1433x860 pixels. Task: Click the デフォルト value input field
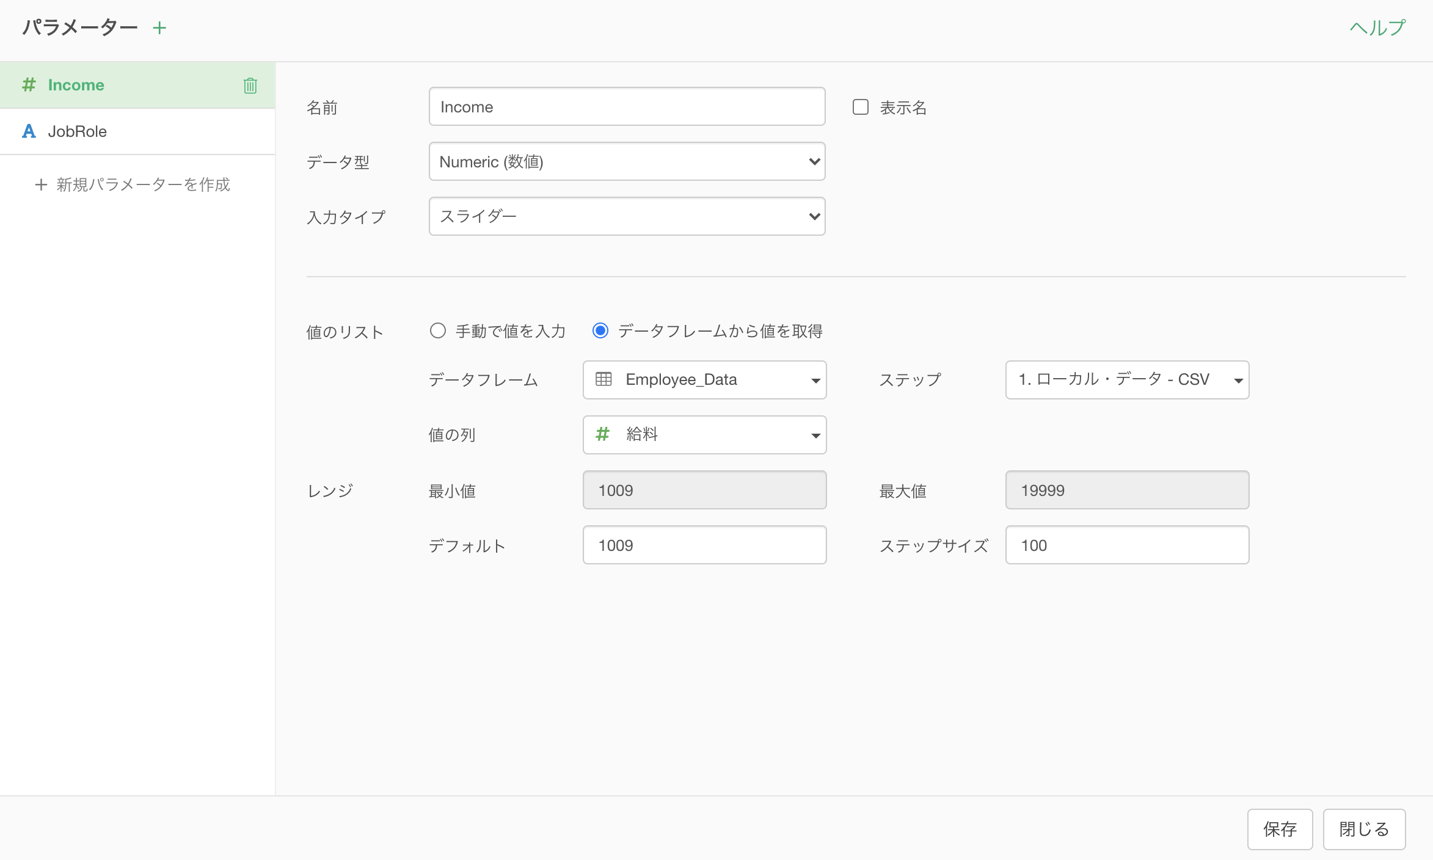click(x=704, y=545)
